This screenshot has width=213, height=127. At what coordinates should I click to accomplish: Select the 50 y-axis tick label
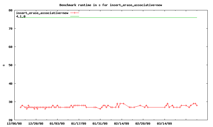(x=10, y=65)
